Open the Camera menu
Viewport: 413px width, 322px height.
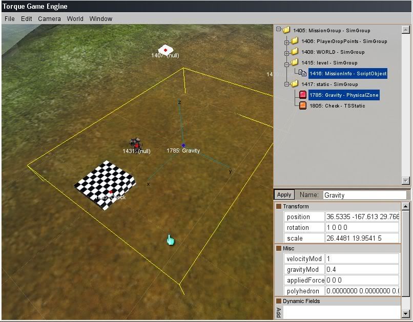click(x=49, y=18)
